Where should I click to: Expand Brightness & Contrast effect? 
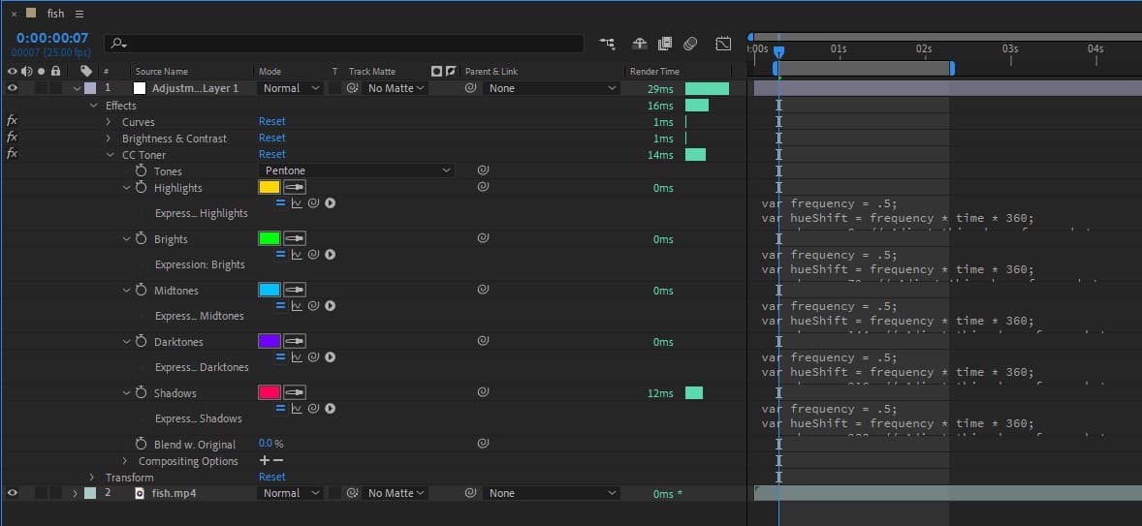pyautogui.click(x=110, y=139)
